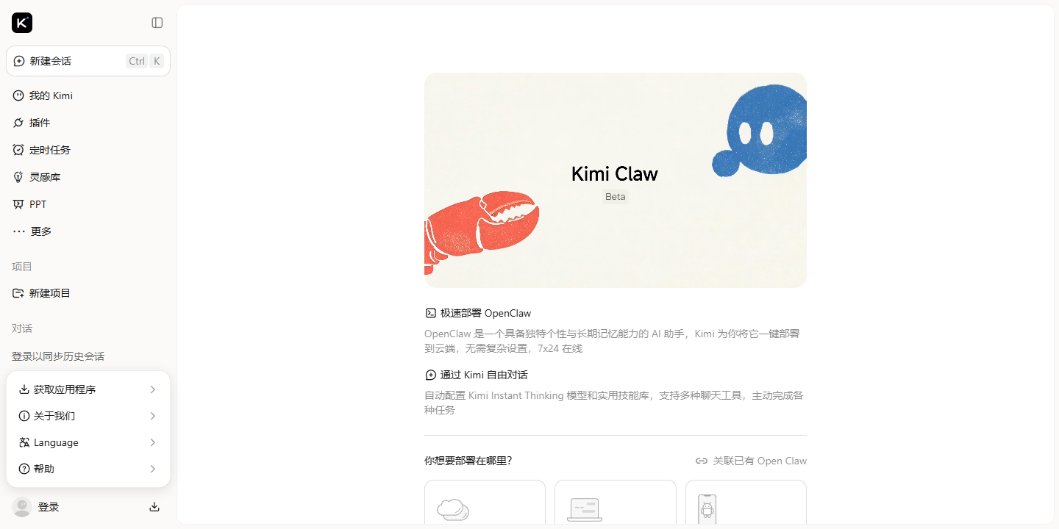Click 登录以同步历史会话 text
The image size is (1059, 529).
[58, 356]
